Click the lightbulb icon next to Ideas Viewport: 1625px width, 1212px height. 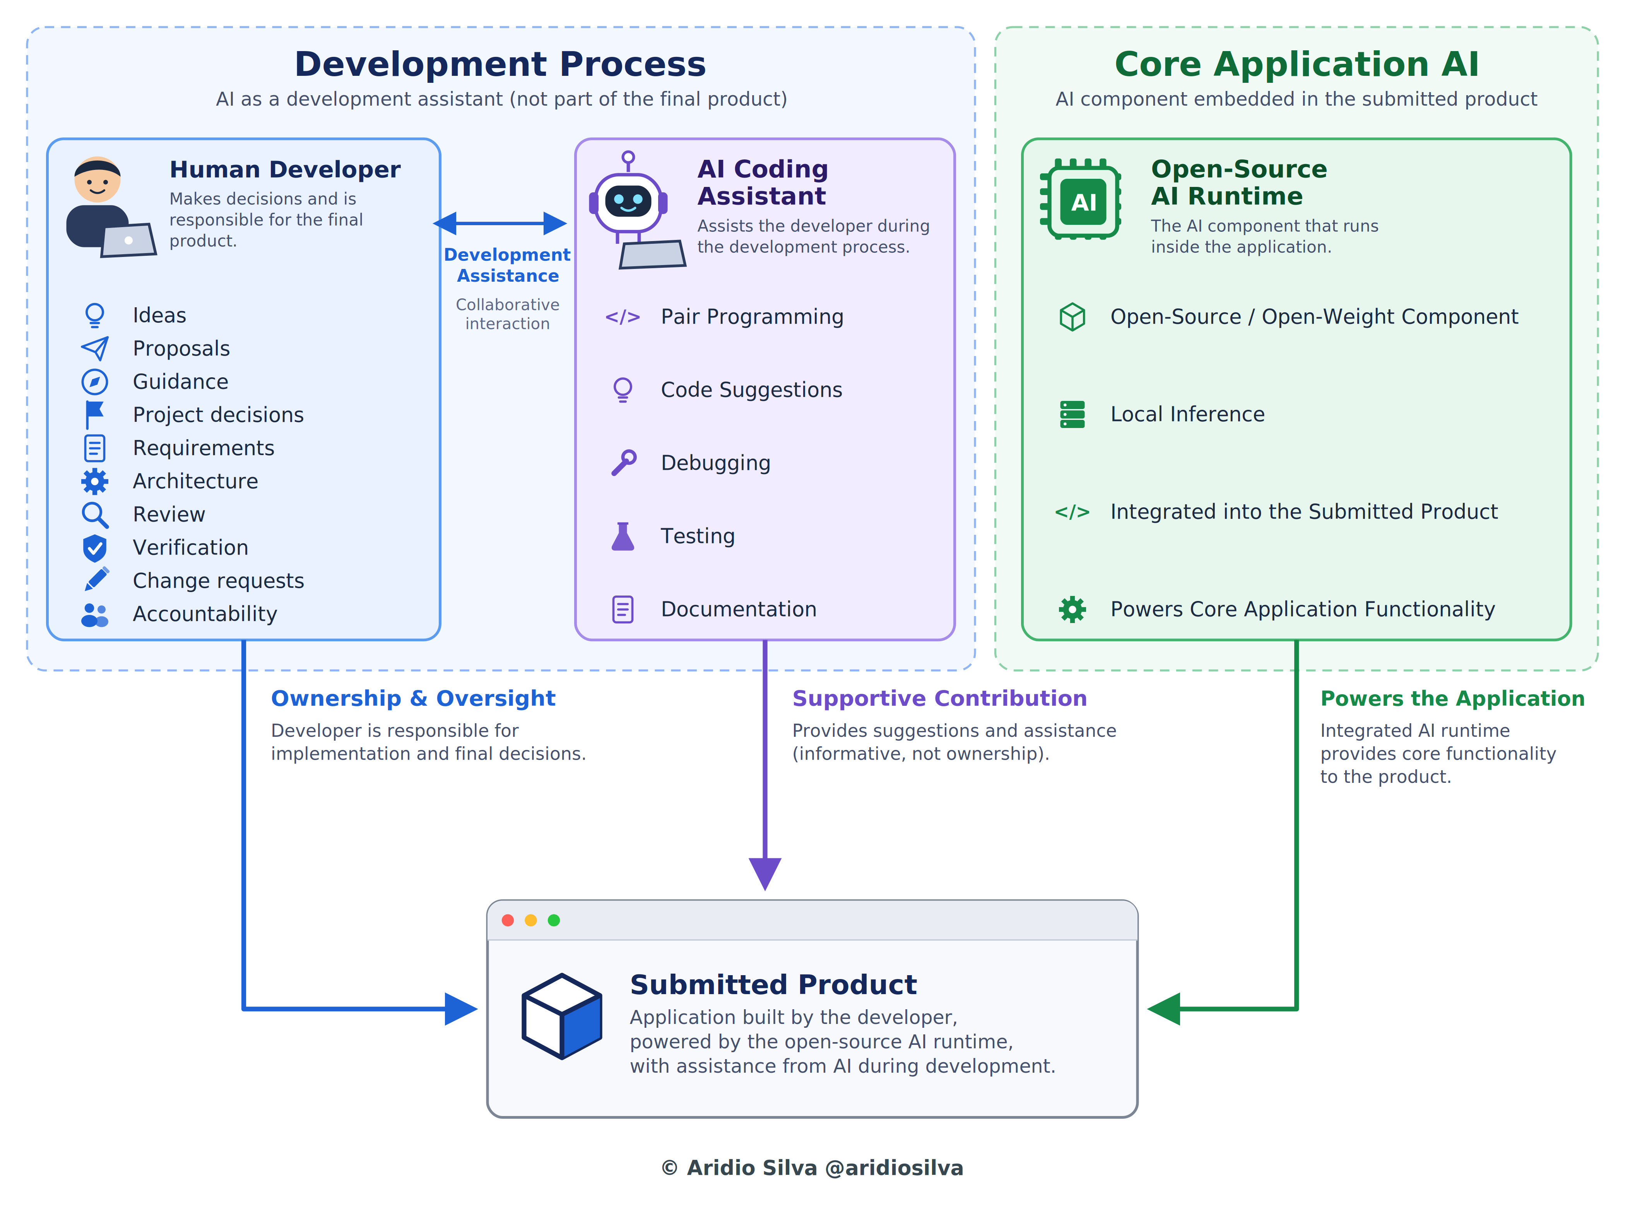click(x=95, y=315)
